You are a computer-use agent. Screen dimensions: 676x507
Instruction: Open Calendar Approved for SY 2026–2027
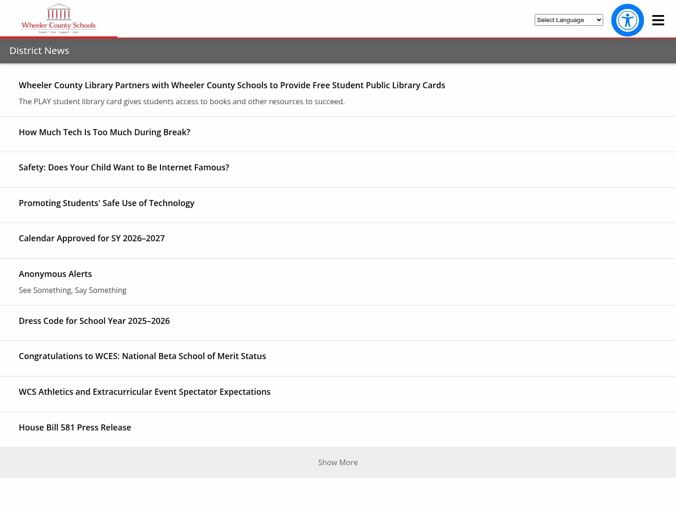pyautogui.click(x=92, y=238)
